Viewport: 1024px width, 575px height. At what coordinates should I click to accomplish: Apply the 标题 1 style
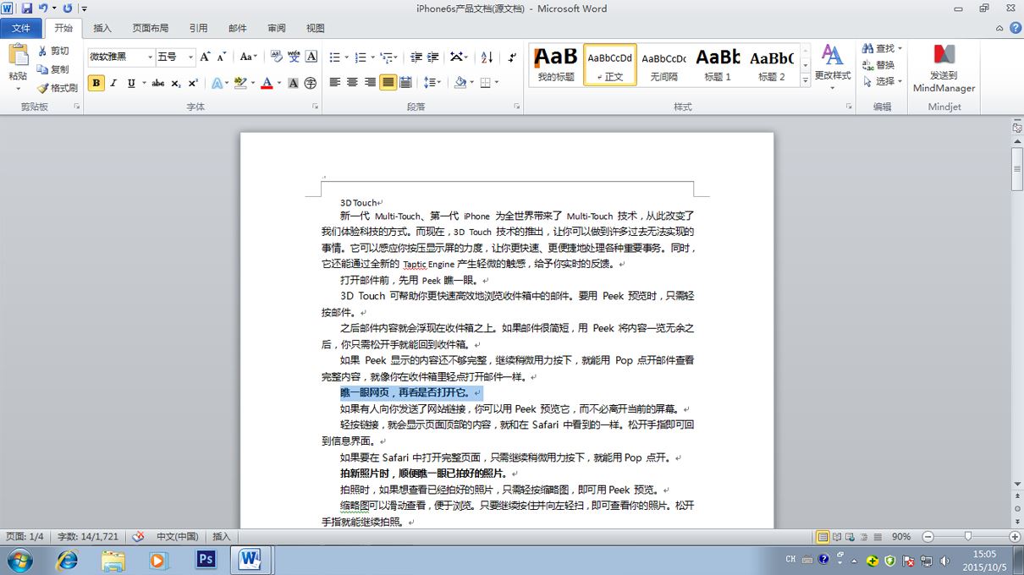point(718,64)
